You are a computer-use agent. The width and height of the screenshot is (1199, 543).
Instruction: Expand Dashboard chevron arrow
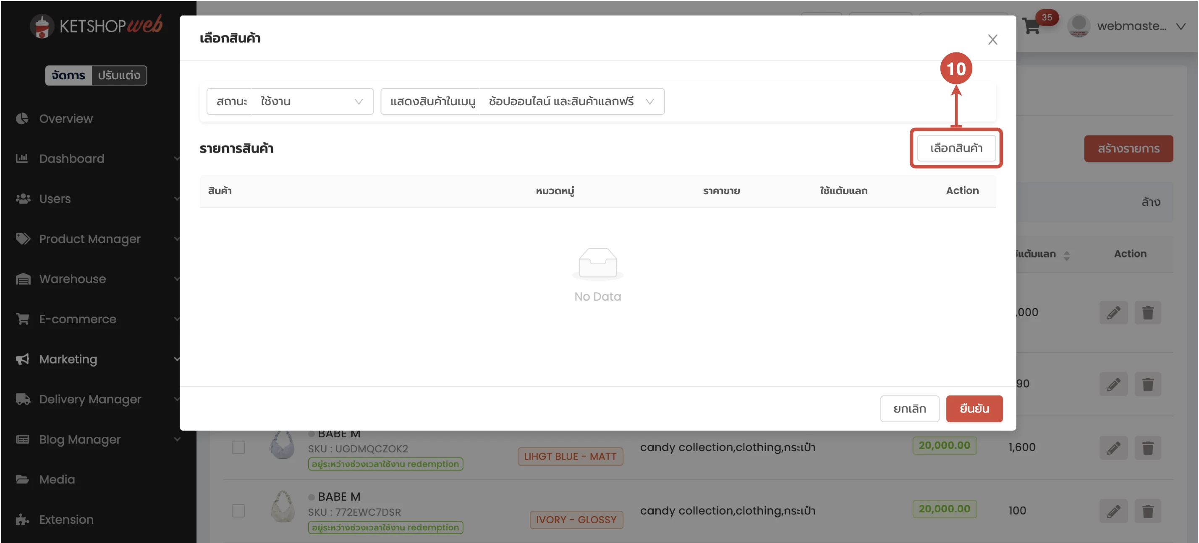tap(176, 158)
